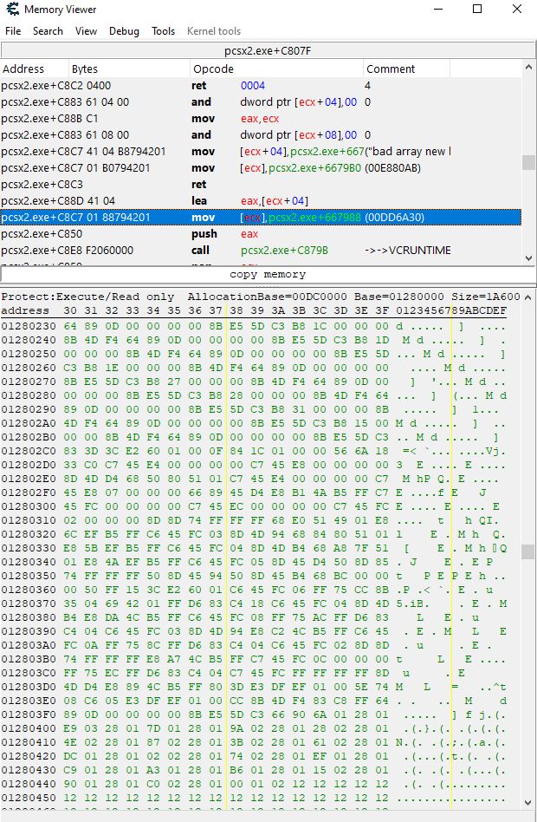Screen dimensions: 537x822
Task: Click the Cheat Engine icon in title bar
Action: point(12,9)
